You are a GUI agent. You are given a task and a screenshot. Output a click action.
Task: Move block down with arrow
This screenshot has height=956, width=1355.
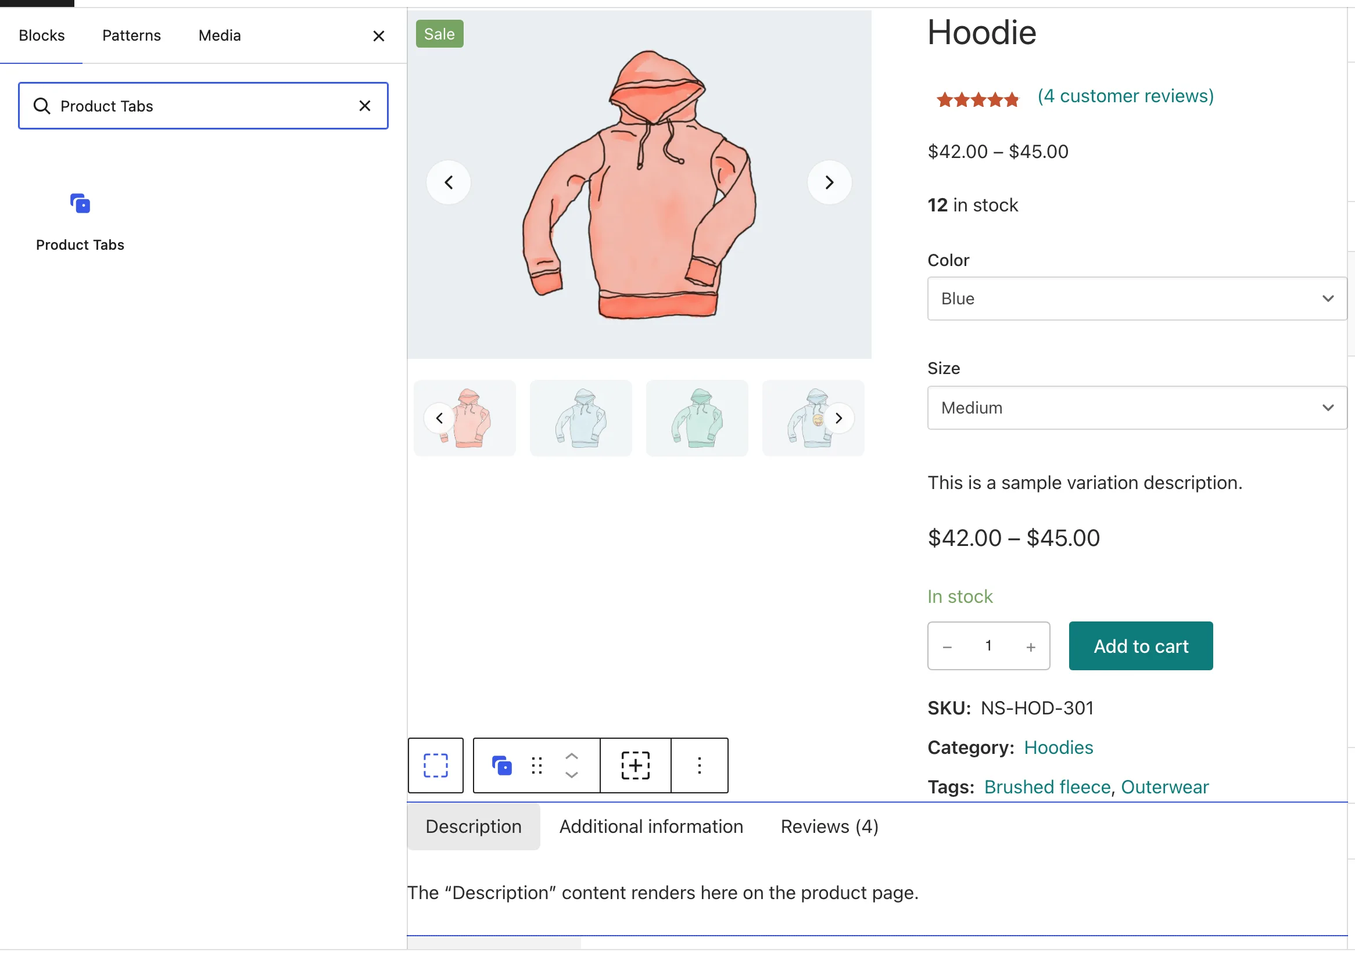(571, 775)
